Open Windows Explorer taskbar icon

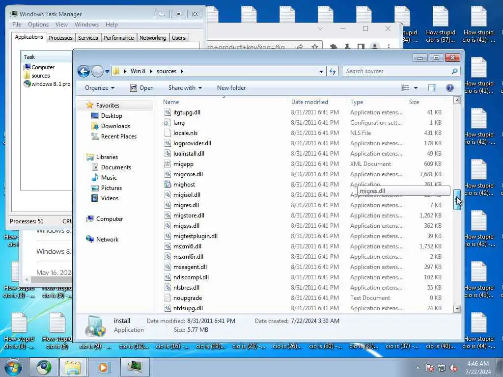click(x=73, y=367)
